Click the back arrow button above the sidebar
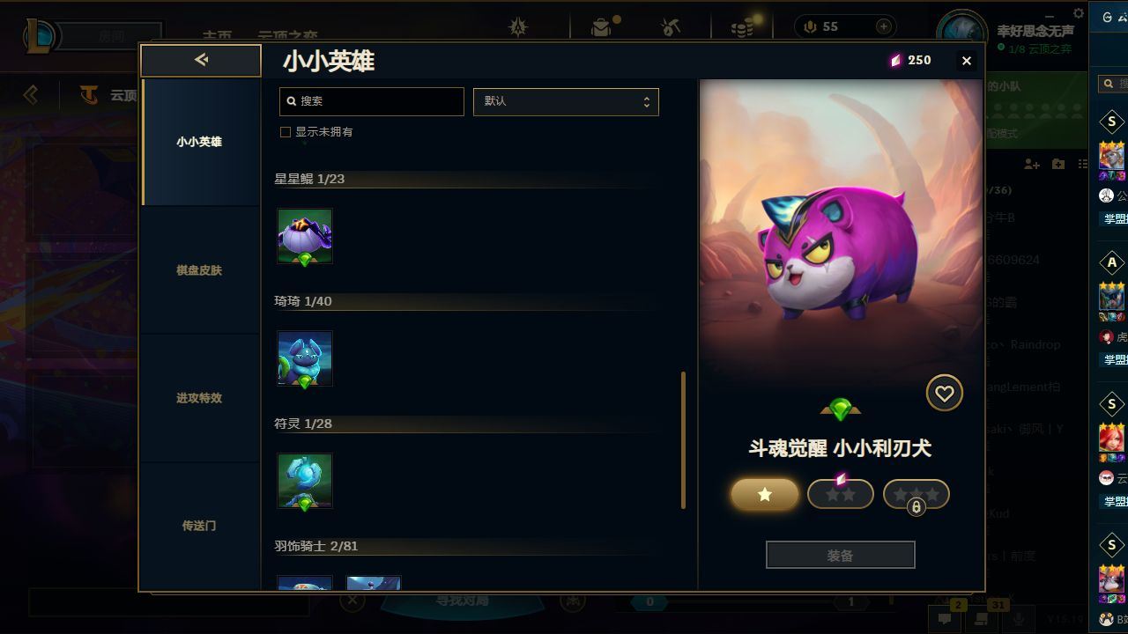The image size is (1128, 634). click(x=201, y=60)
